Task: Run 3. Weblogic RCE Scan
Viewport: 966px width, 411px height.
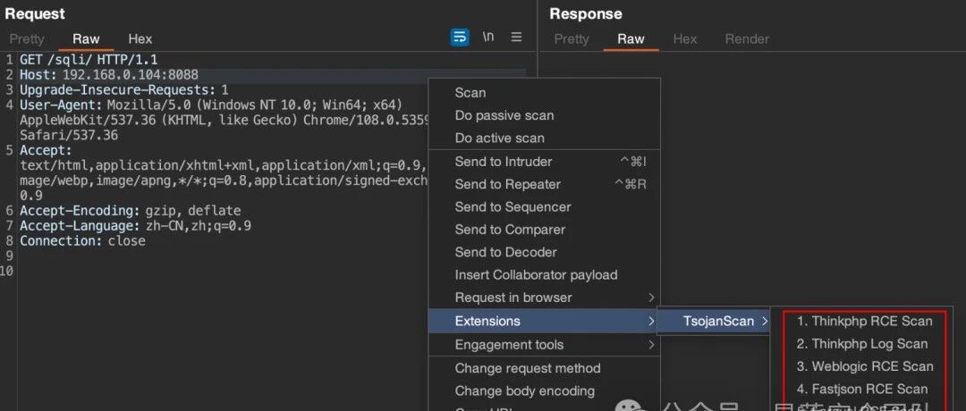Action: click(x=864, y=366)
